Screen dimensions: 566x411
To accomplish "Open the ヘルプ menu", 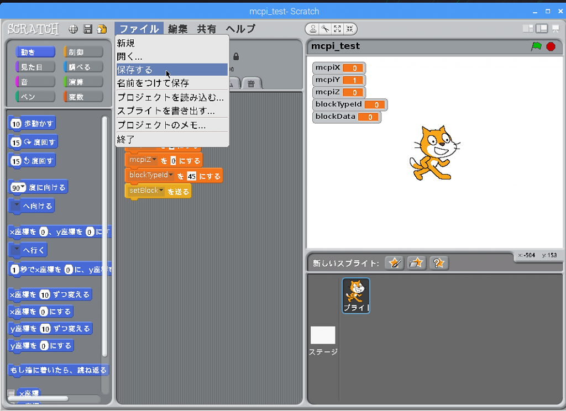I will (240, 29).
